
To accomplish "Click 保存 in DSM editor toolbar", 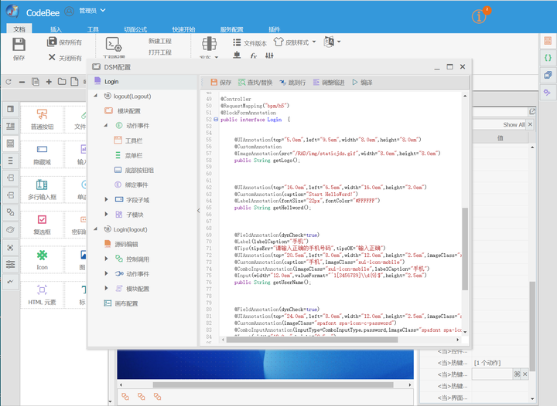I will [221, 82].
